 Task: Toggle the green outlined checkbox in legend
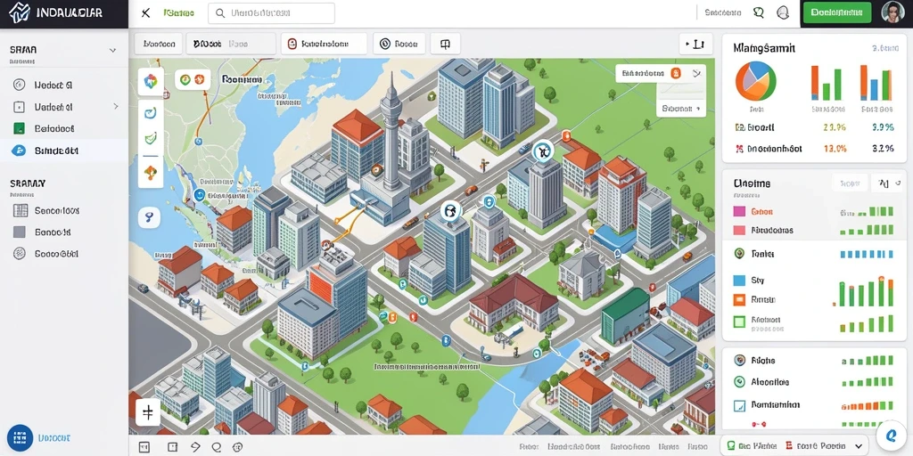point(739,321)
